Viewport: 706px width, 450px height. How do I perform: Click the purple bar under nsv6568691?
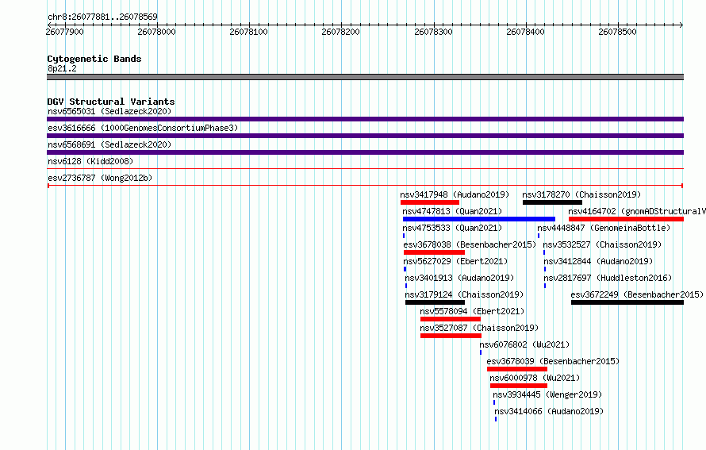pos(365,152)
